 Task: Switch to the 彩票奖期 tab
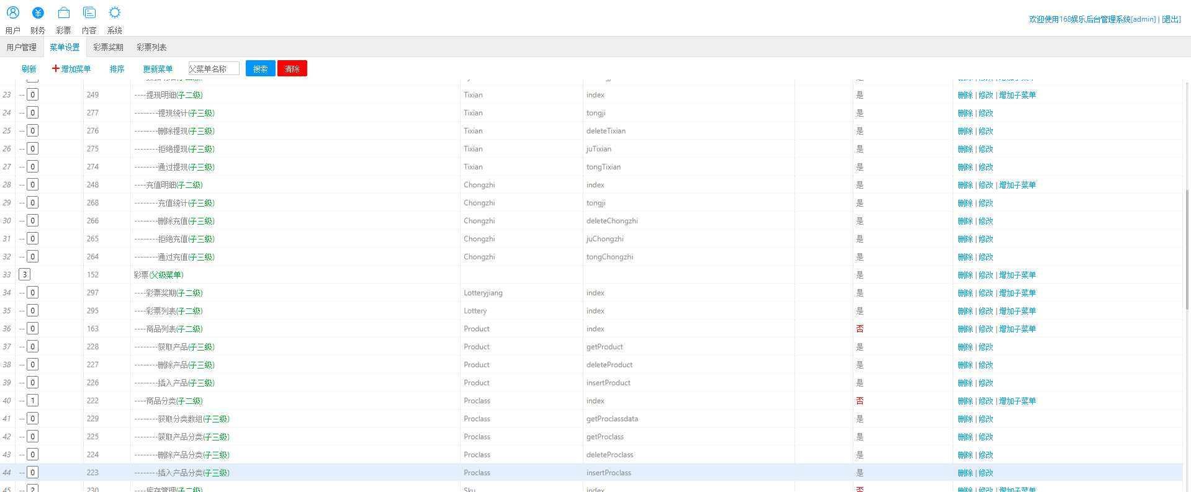pos(108,47)
